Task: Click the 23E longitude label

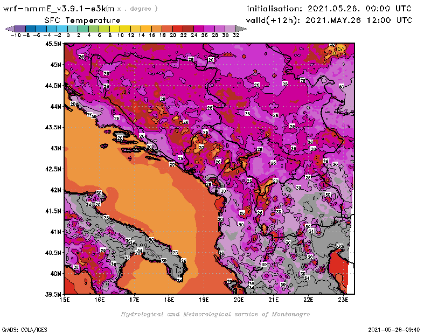Action: (343, 300)
